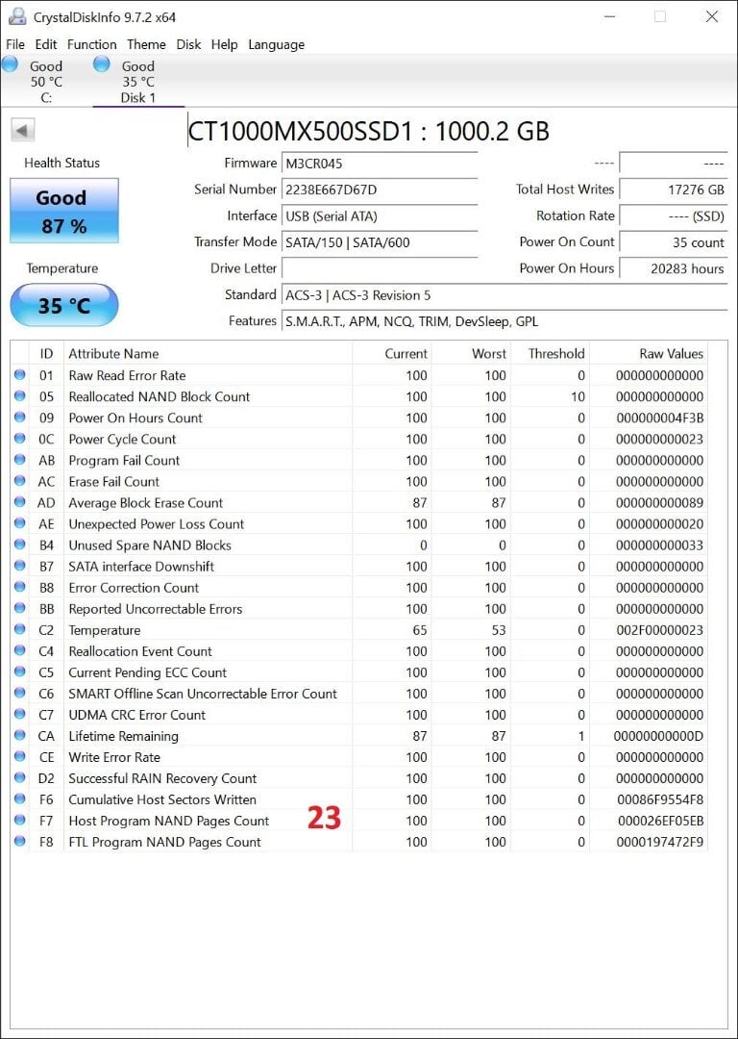Switch to the C: drive tab
738x1039 pixels.
[x=46, y=82]
